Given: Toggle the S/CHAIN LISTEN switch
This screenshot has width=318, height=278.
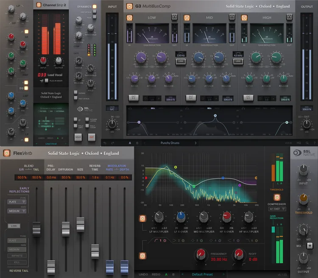Looking at the screenshot, I should point(87,120).
